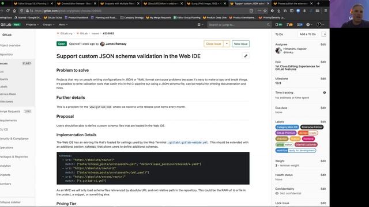The height and width of the screenshot is (207, 369).
Task: Click the 'Category:Web IDE' label
Action: (x=287, y=127)
